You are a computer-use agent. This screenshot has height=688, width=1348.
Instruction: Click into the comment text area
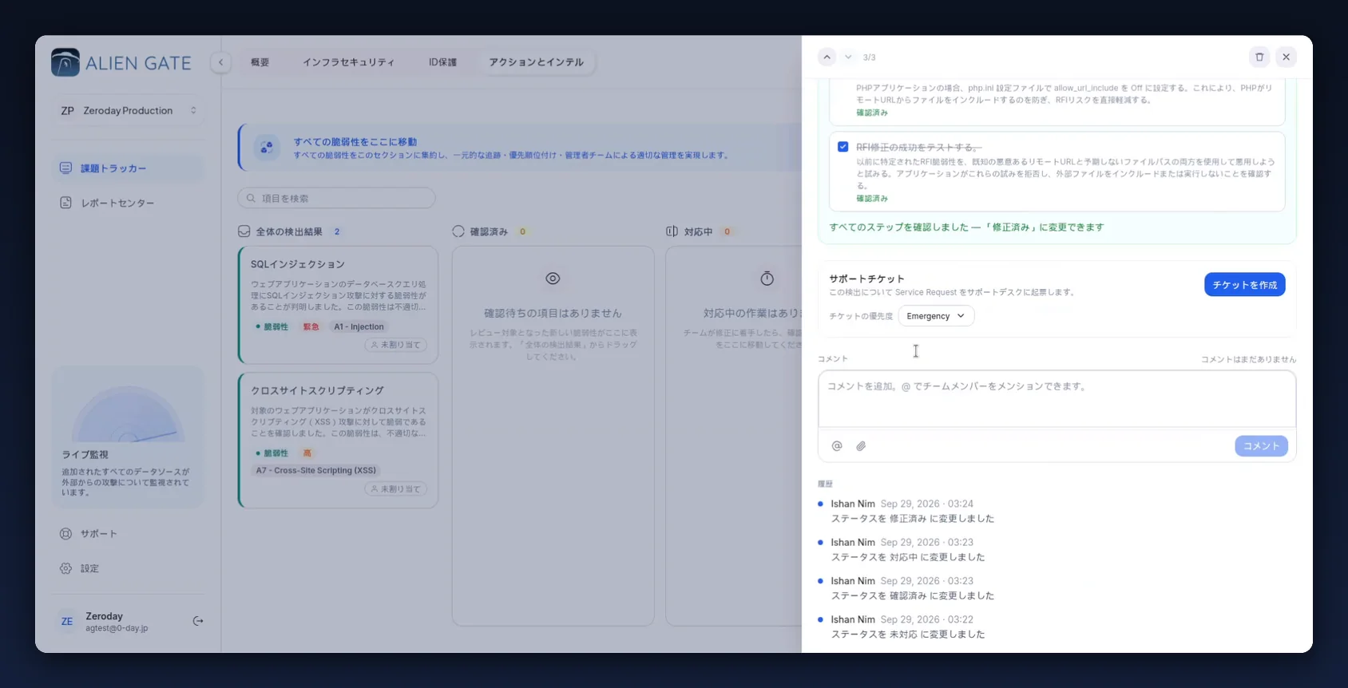click(x=1057, y=399)
